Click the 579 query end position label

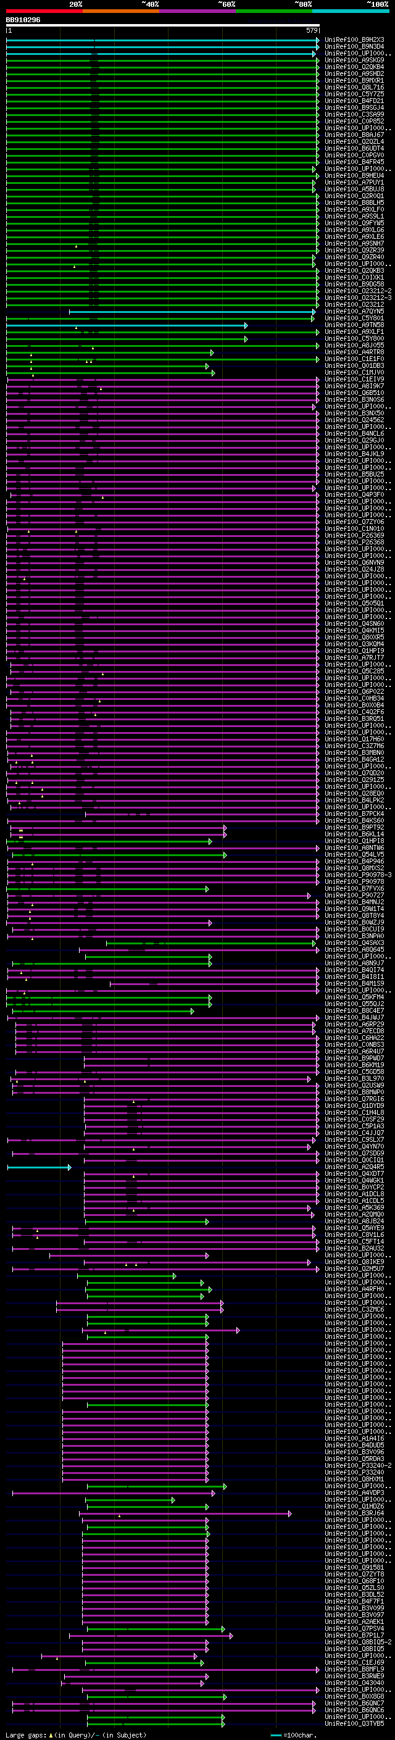311,30
